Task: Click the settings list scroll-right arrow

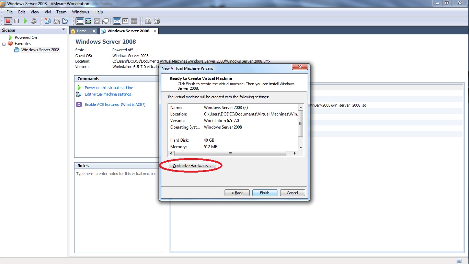Action: [x=295, y=153]
